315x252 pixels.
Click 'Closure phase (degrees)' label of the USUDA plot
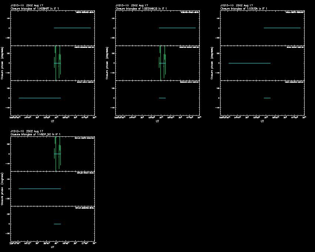coord(212,63)
